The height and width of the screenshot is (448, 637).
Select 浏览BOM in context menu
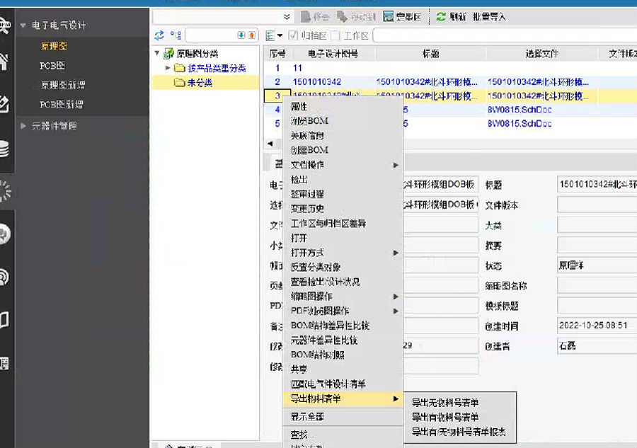(x=309, y=121)
